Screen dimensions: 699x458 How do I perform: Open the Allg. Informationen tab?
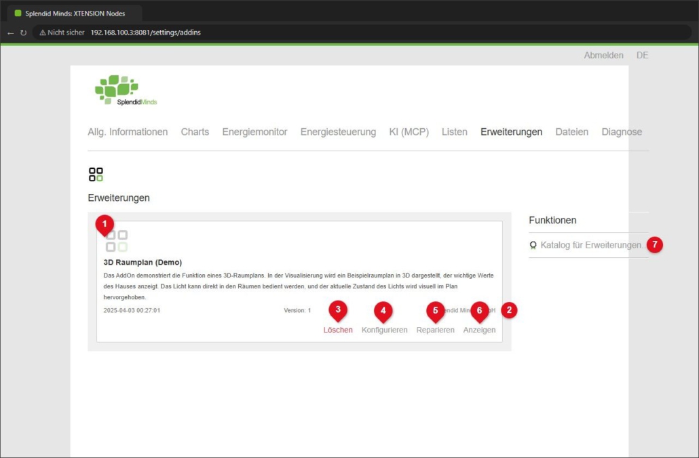click(128, 132)
